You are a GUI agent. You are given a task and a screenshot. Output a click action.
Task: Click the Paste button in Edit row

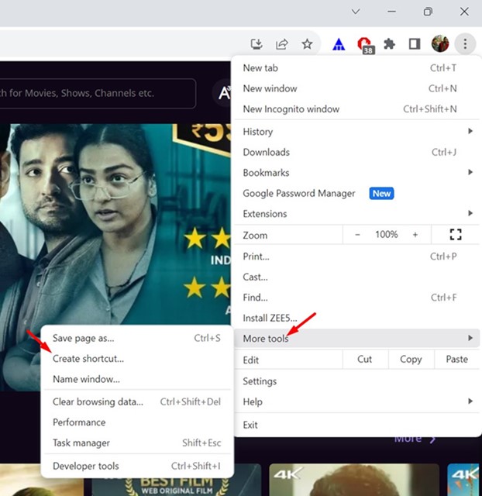(x=456, y=360)
